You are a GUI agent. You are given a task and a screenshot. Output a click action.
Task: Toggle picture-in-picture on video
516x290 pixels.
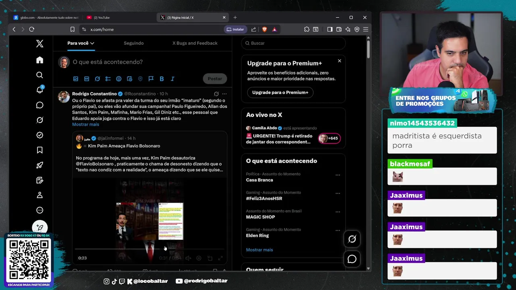click(210, 258)
